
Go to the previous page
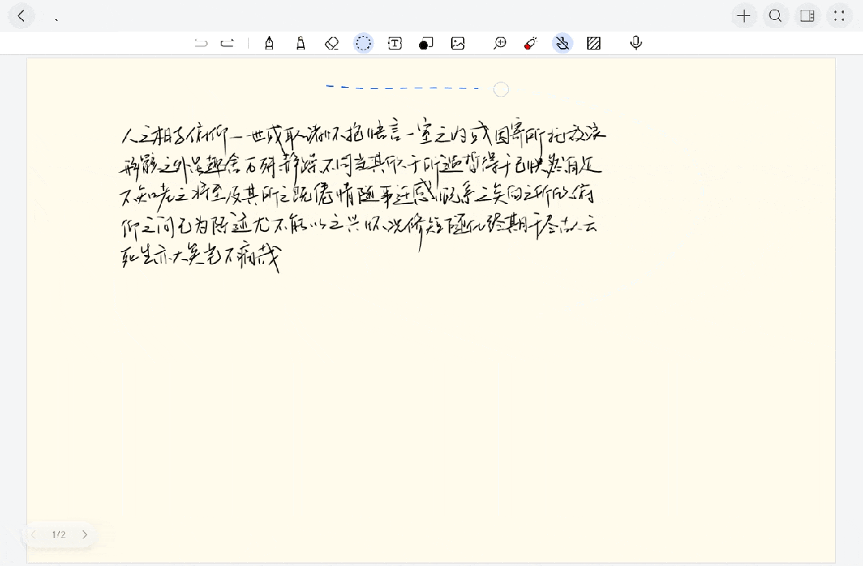pos(33,534)
